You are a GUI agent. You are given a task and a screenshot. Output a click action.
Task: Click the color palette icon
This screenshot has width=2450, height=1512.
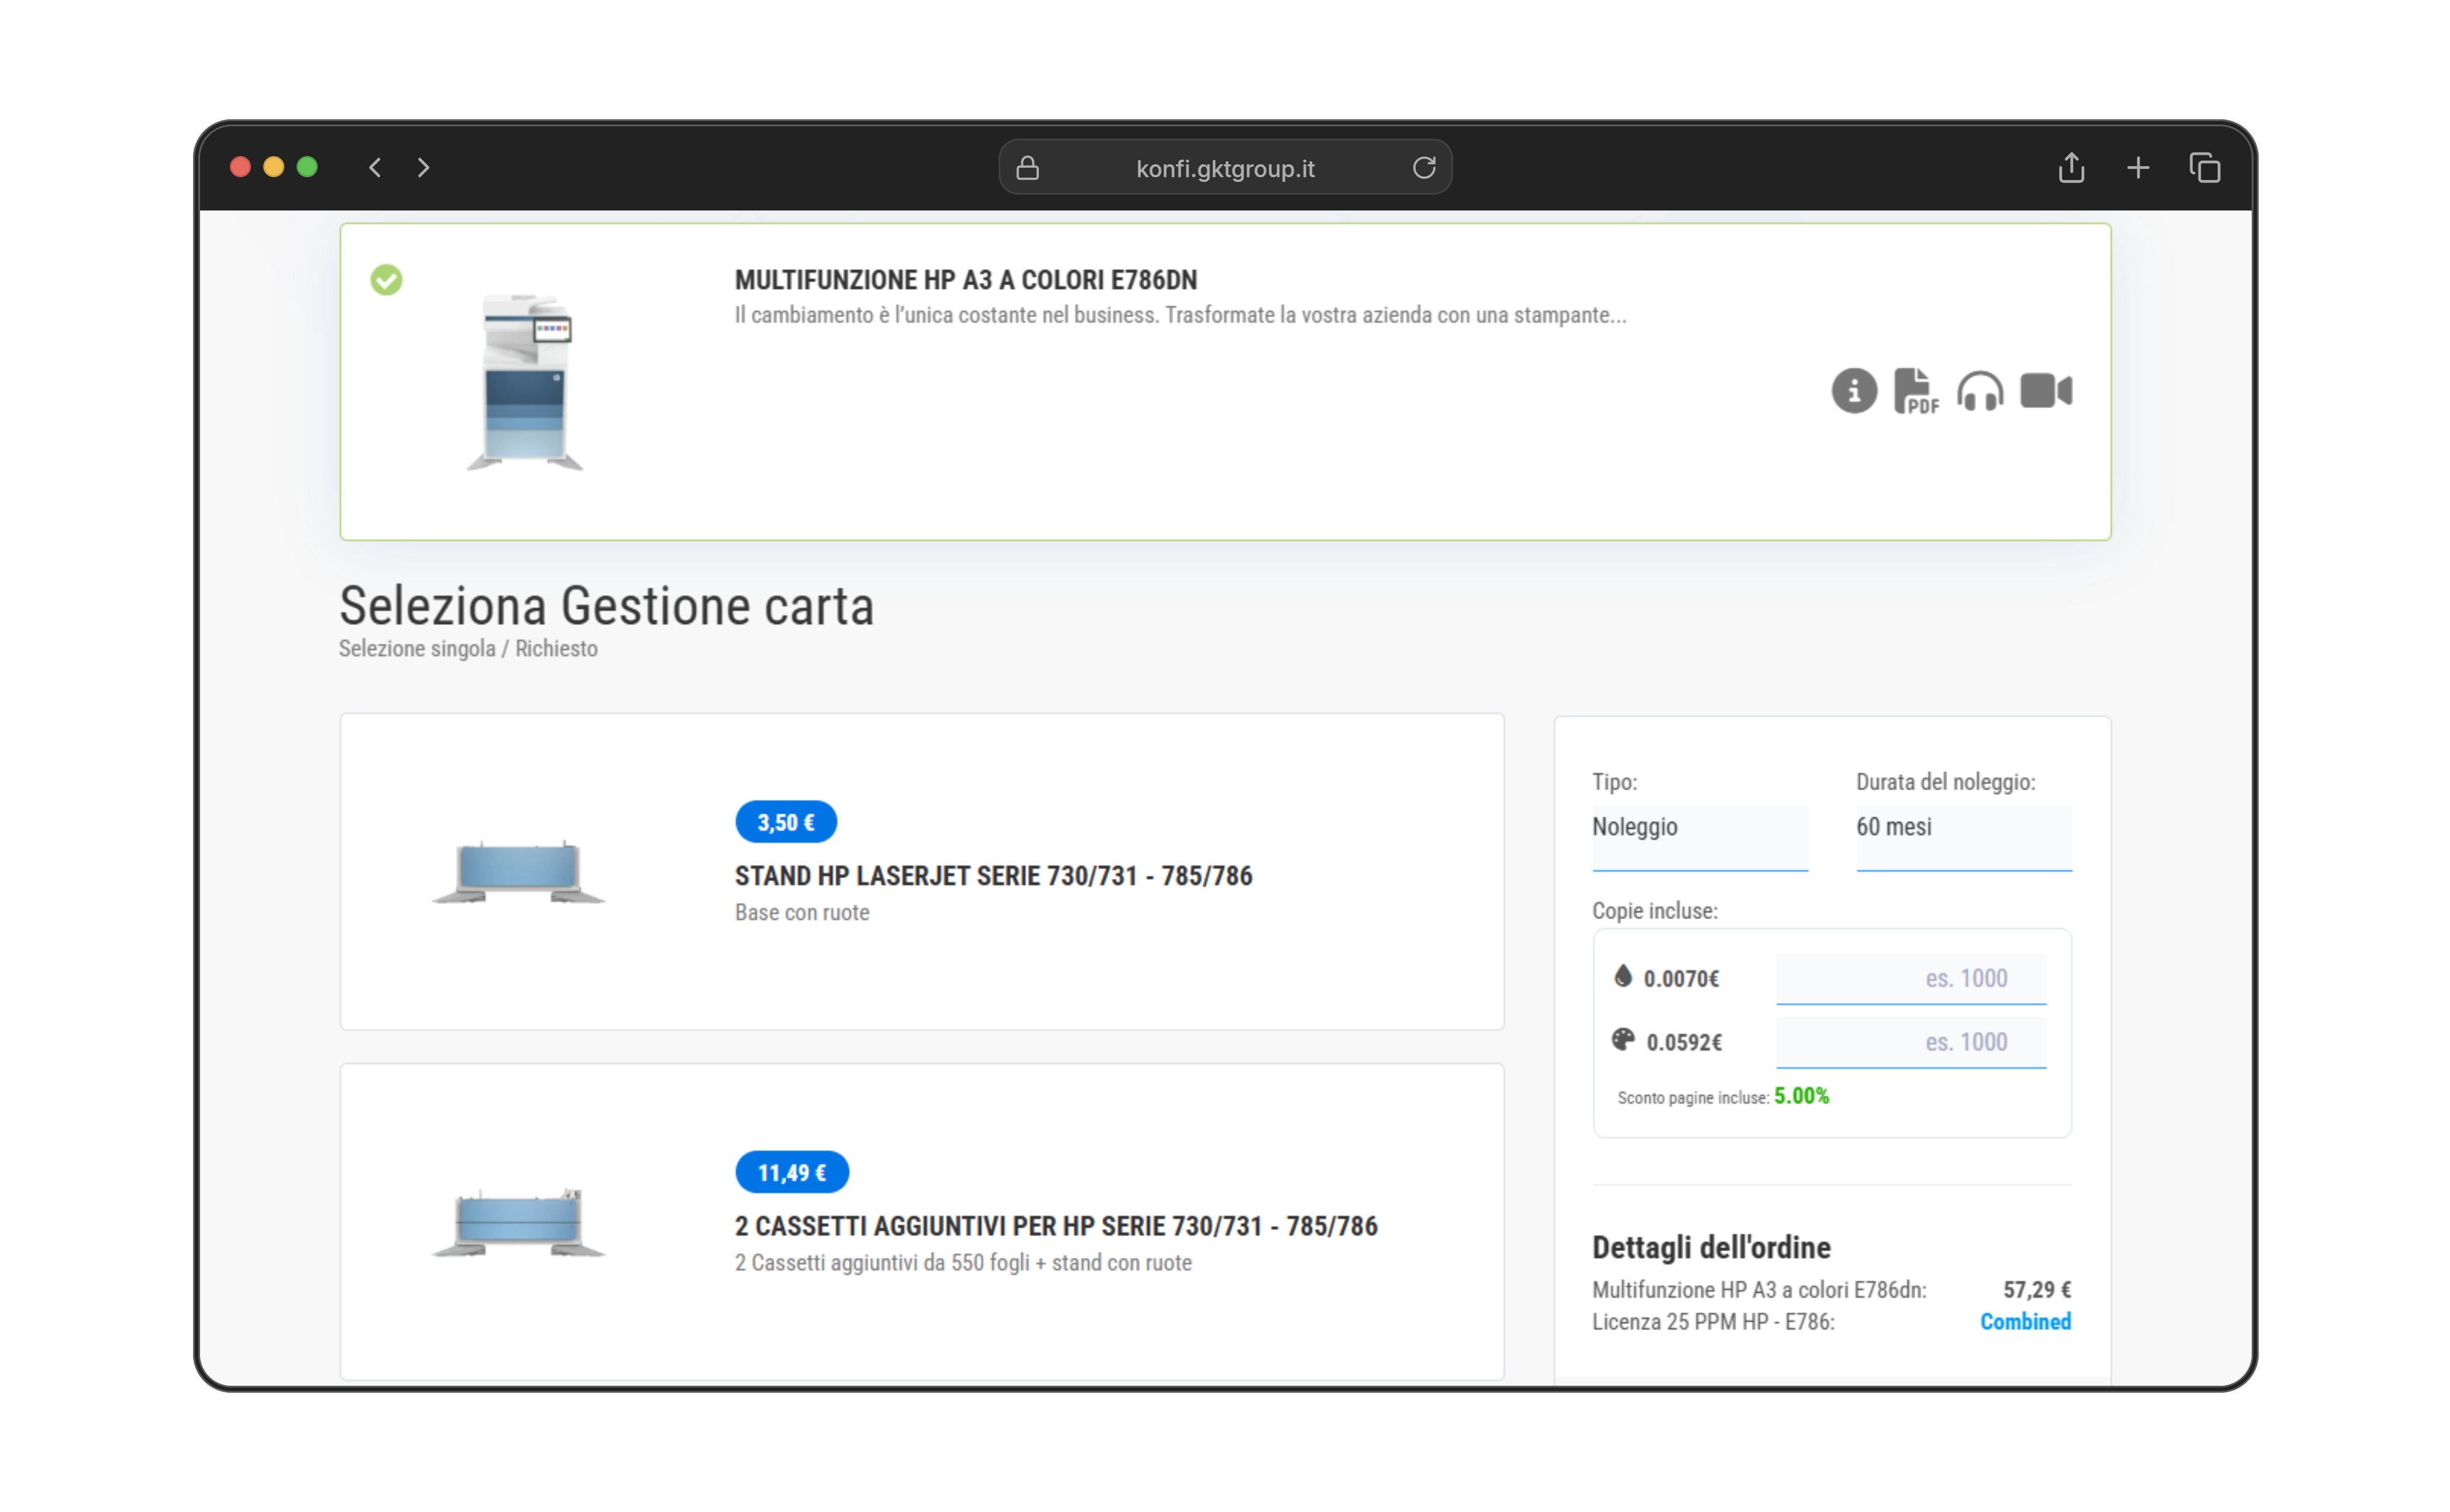coord(1623,1040)
